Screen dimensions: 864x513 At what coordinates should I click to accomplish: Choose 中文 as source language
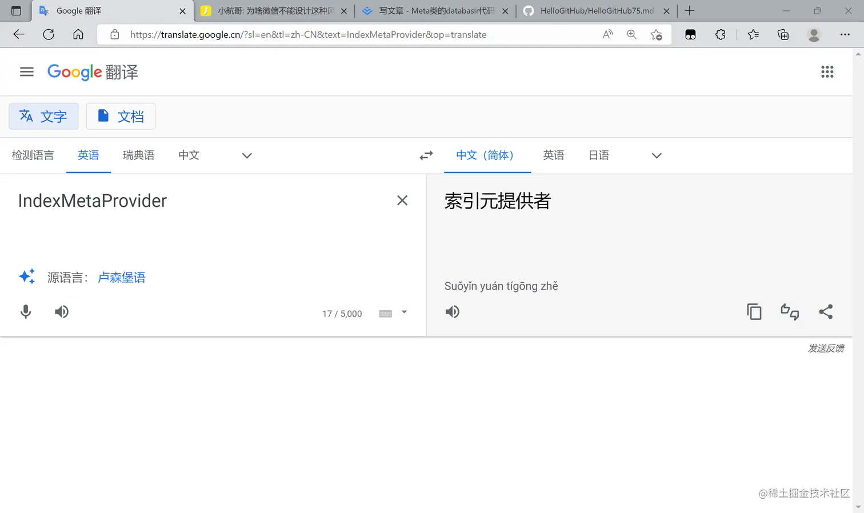189,155
